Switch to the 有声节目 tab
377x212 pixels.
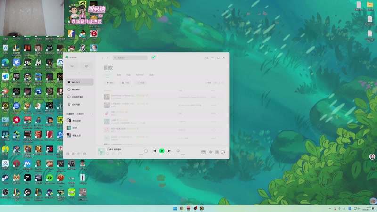pos(139,75)
